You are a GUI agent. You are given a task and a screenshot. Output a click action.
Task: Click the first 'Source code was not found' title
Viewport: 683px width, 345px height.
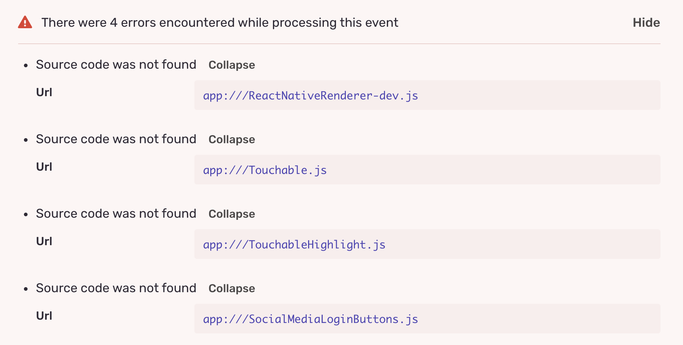pos(116,65)
